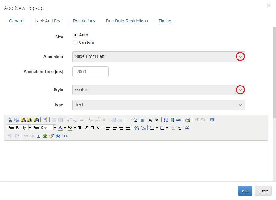
Task: Toggle fullscreen editor mode icon
Action: click(212, 120)
